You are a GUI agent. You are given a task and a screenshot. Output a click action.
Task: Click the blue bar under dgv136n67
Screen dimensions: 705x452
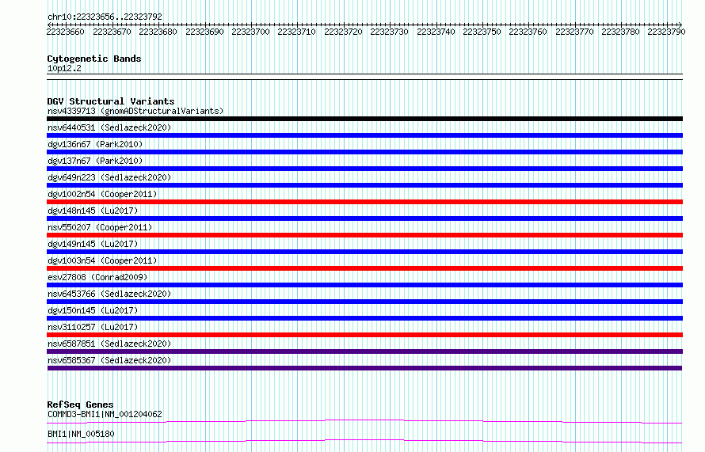[x=364, y=152]
